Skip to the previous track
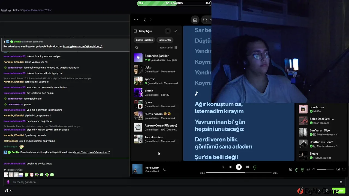This screenshot has height=196, width=349. pyautogui.click(x=230, y=167)
